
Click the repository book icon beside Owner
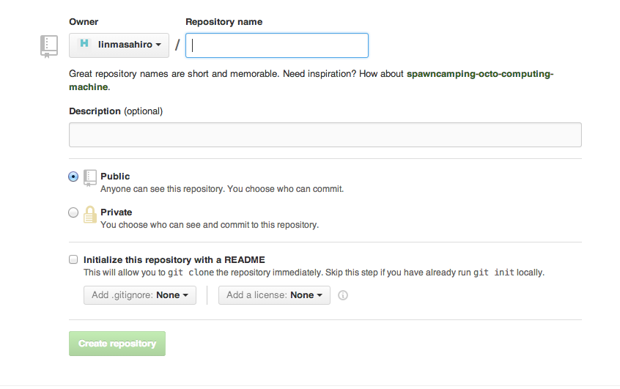pos(48,45)
